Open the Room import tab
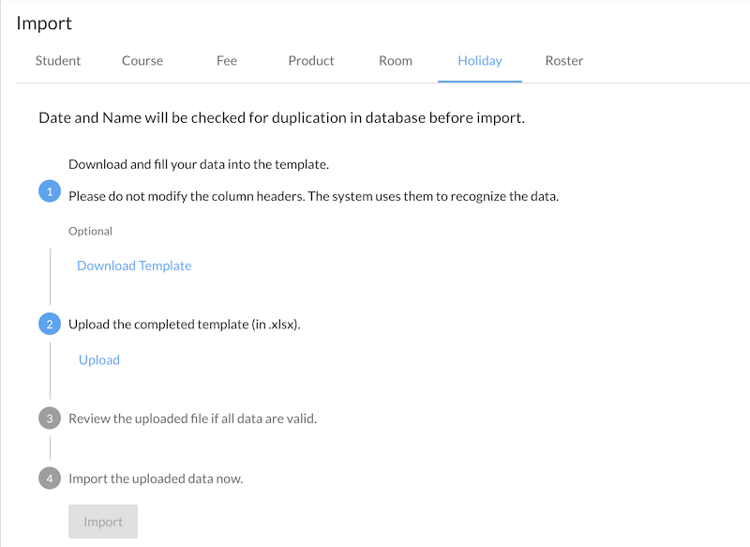The image size is (750, 547). (396, 61)
